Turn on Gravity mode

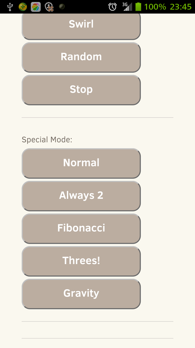(81, 294)
